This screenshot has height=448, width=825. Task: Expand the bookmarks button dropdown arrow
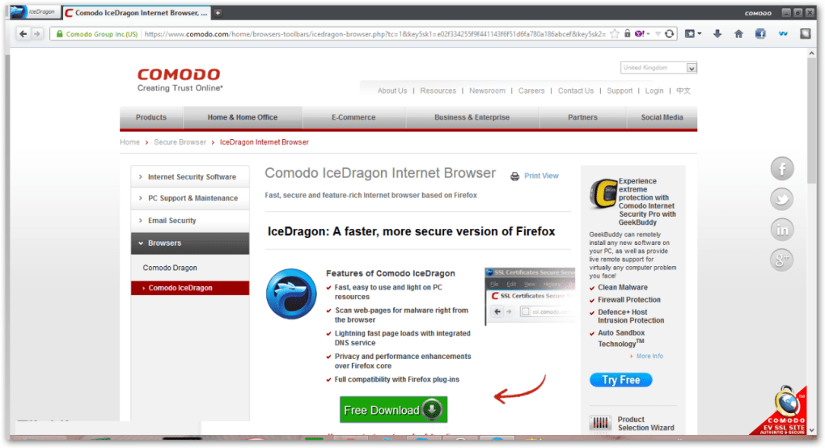click(700, 34)
